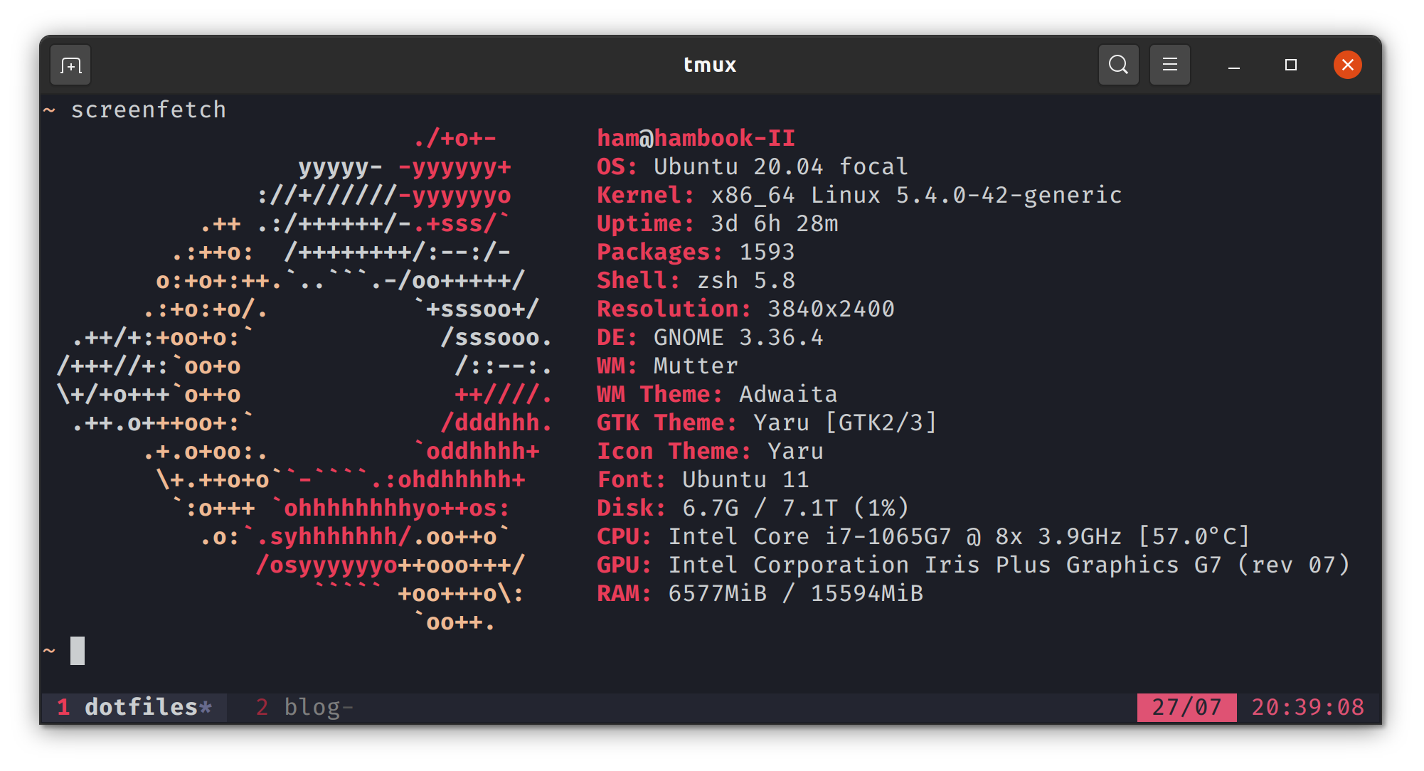The width and height of the screenshot is (1424, 771).
Task: Minimize the tmux window
Action: pos(1233,65)
